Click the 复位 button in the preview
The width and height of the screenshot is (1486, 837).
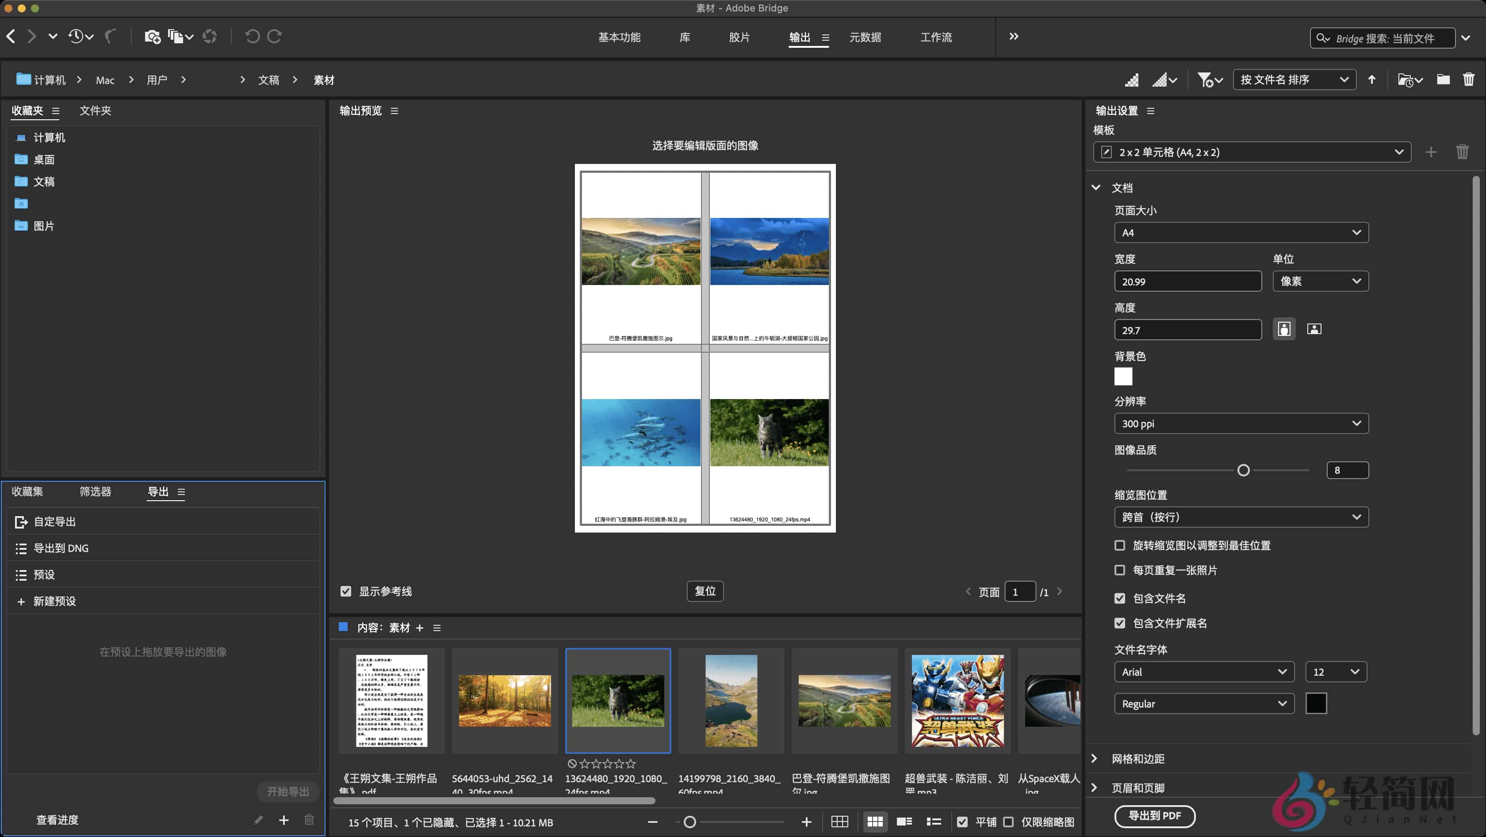coord(705,591)
